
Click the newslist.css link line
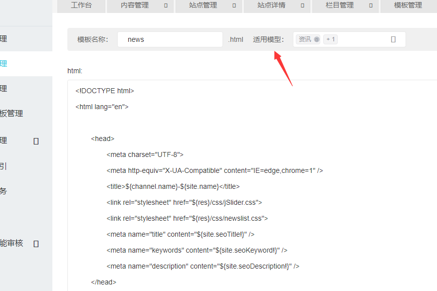click(x=187, y=218)
